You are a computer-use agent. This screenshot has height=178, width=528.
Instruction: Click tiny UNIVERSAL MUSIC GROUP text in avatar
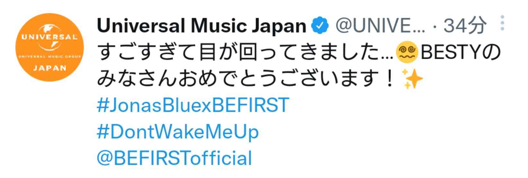49,57
